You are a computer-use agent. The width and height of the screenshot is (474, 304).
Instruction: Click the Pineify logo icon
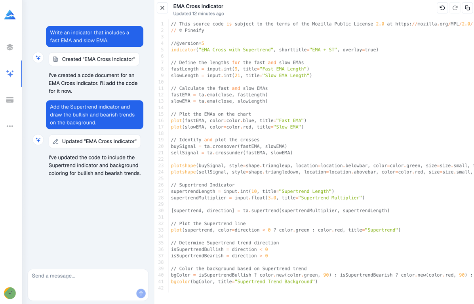(10, 15)
